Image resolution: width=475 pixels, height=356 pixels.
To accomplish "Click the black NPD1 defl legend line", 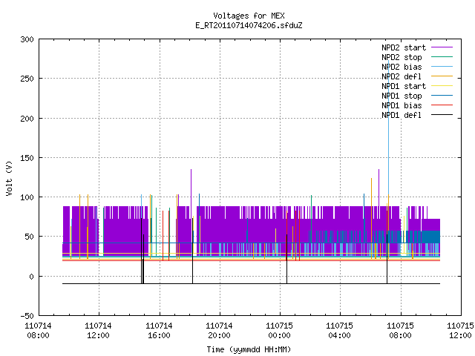I will (442, 115).
